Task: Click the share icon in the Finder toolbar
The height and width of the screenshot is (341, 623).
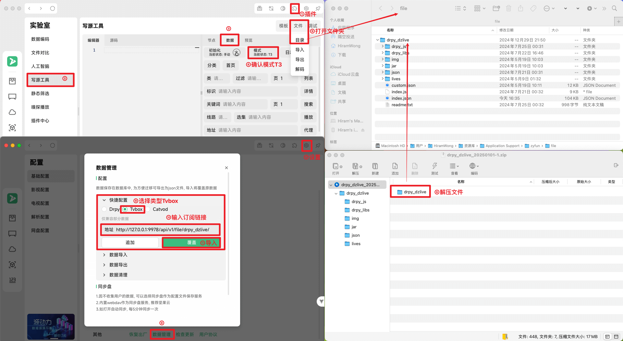Action: coord(520,8)
